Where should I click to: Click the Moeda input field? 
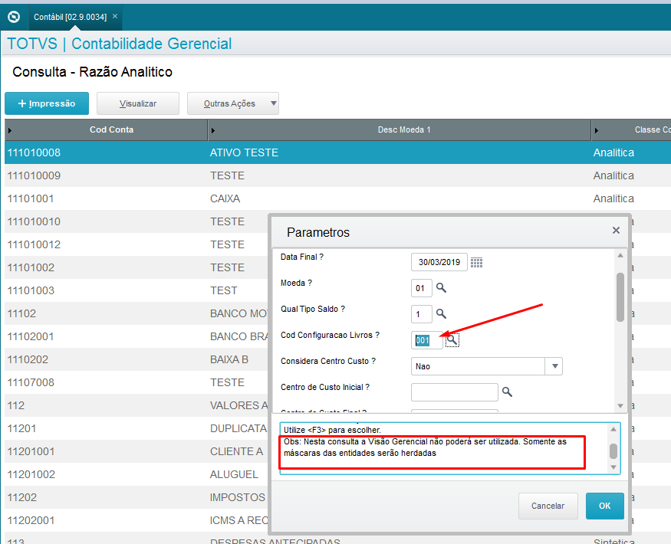422,288
